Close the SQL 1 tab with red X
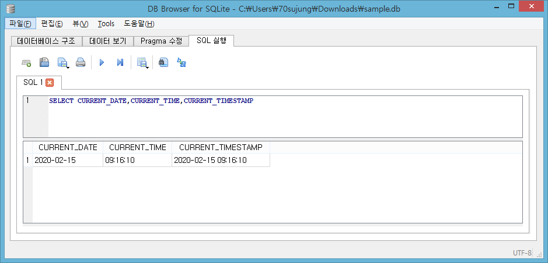The height and width of the screenshot is (263, 548). [49, 83]
